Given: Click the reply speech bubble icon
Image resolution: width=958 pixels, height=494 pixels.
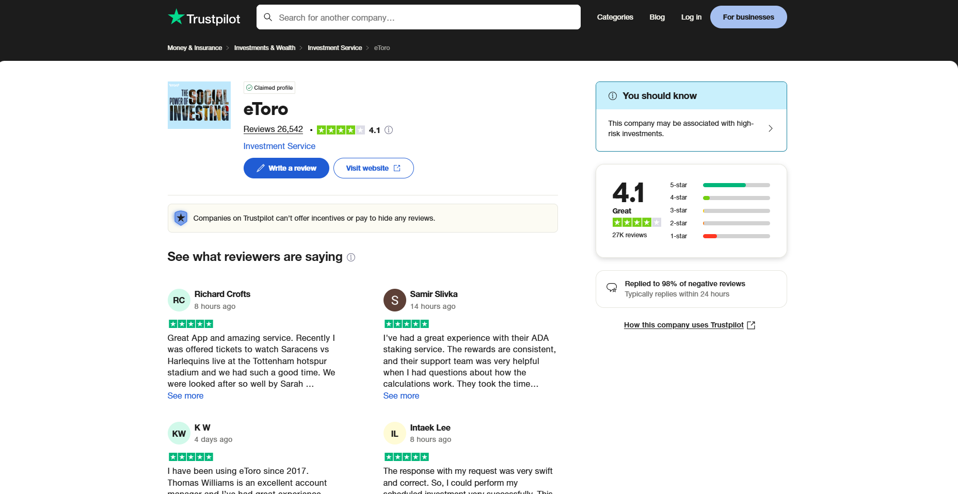Looking at the screenshot, I should point(612,288).
